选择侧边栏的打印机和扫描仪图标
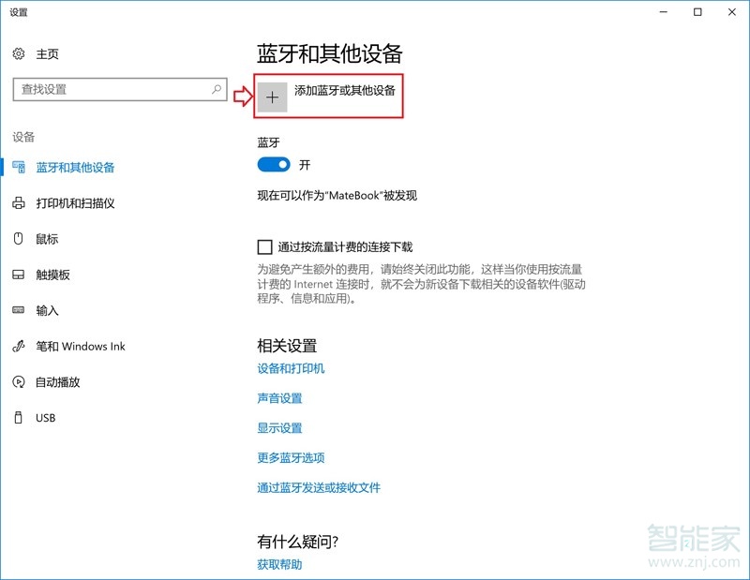The height and width of the screenshot is (580, 750). point(17,202)
